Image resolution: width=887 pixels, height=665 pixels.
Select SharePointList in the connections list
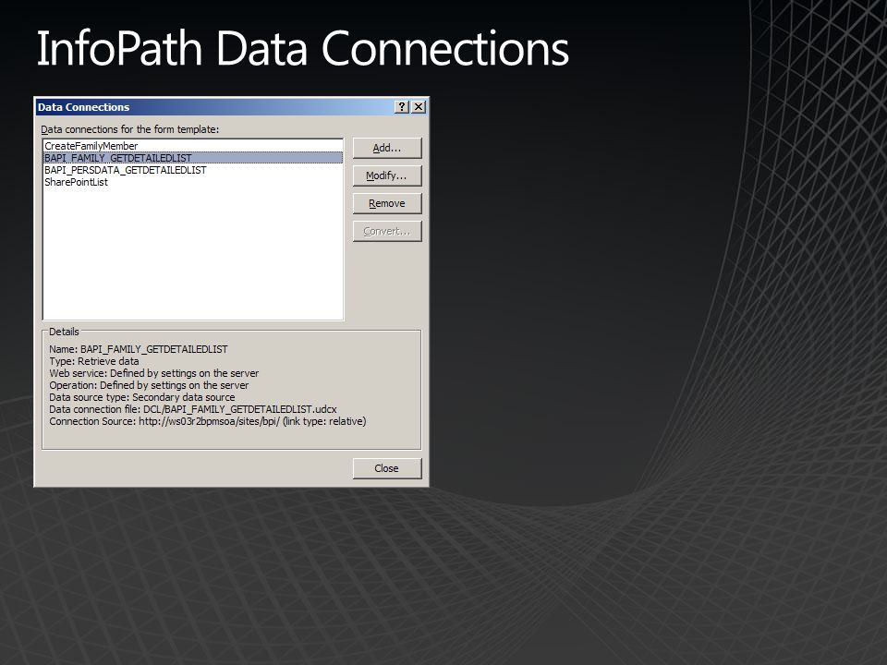pos(193,182)
